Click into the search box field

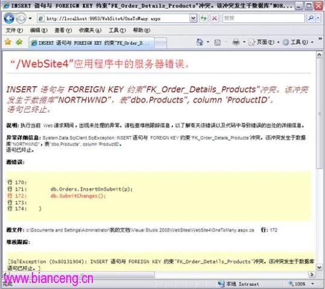click(263, 18)
